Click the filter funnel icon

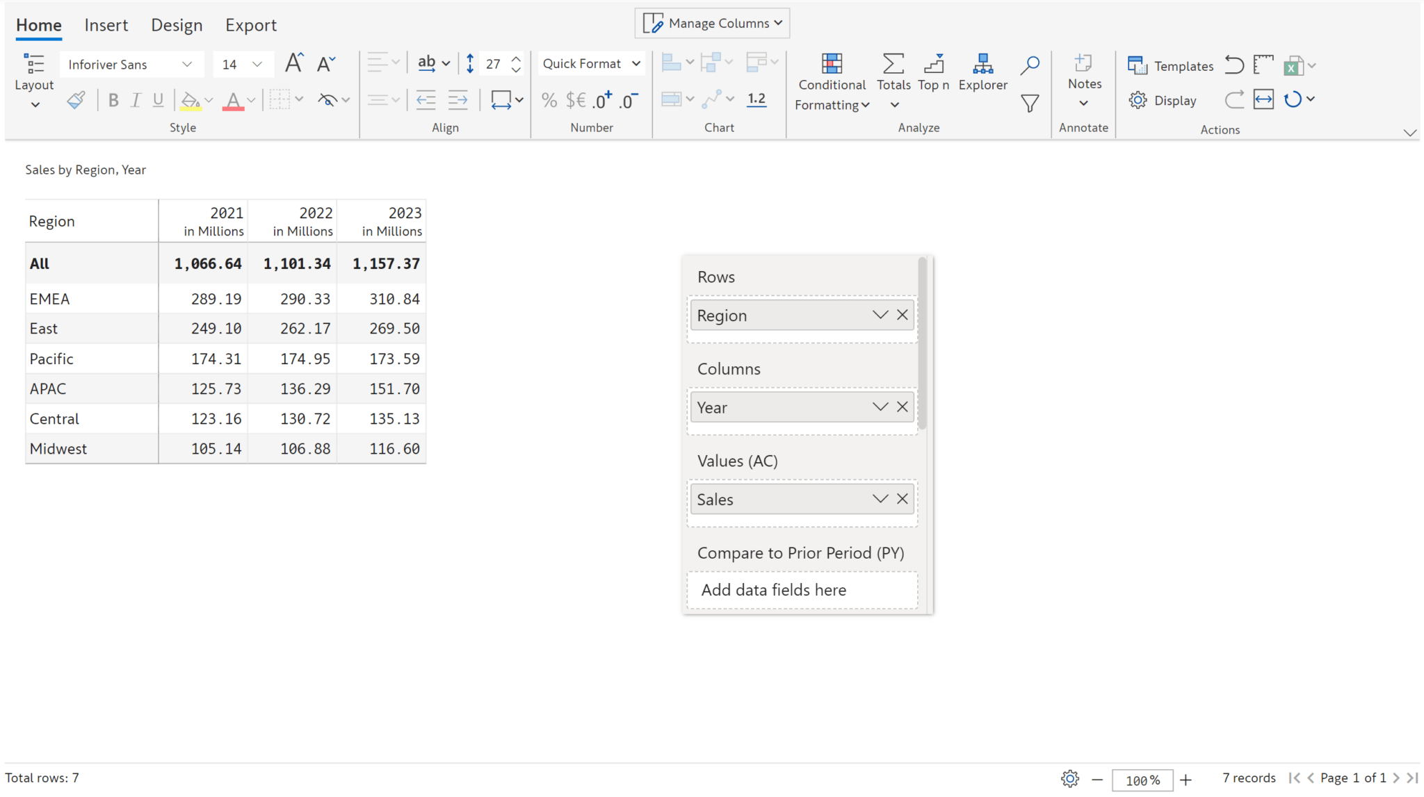coord(1030,102)
